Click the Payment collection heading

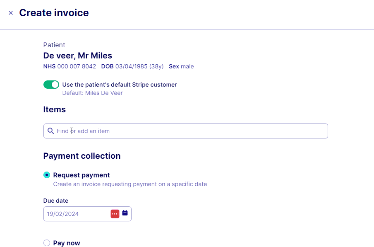pos(82,156)
